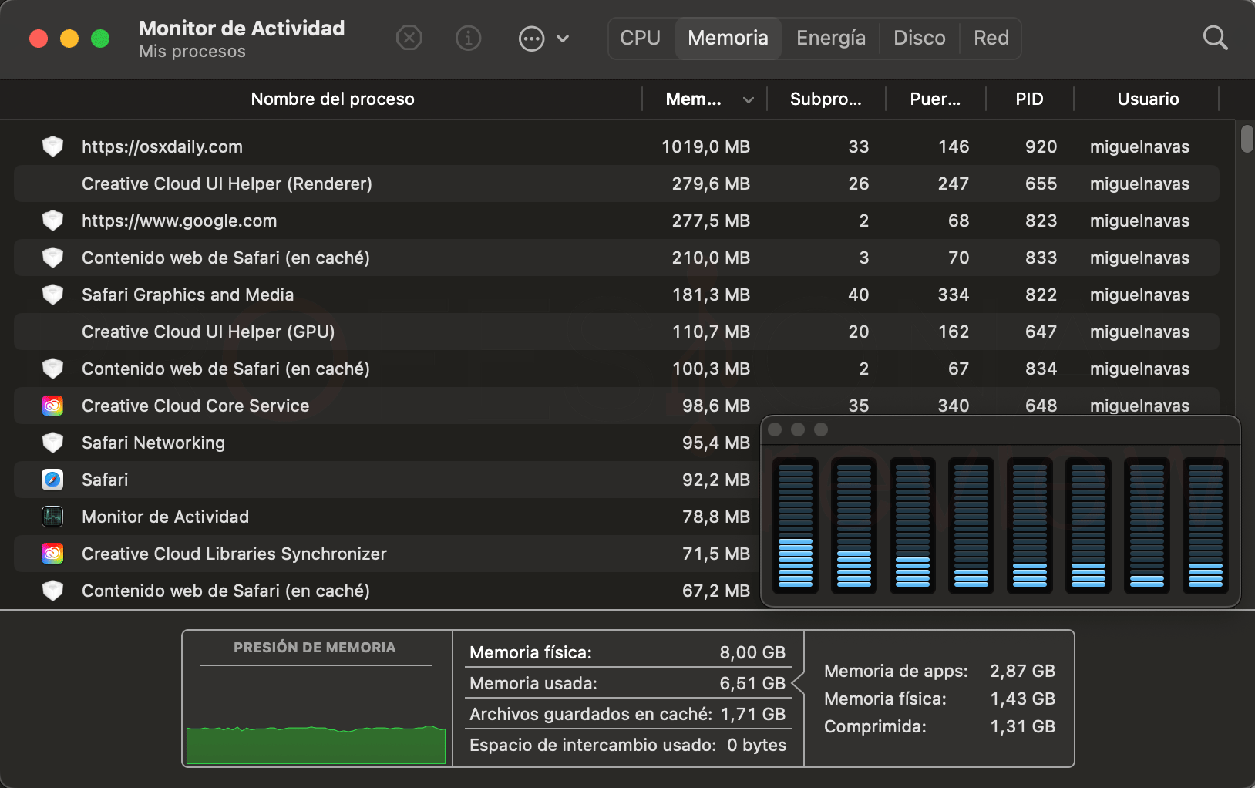
Task: Click Creative Cloud Core Service icon
Action: [52, 406]
